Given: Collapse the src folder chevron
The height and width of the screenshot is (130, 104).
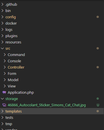Looking at the screenshot, I should tap(2, 49).
